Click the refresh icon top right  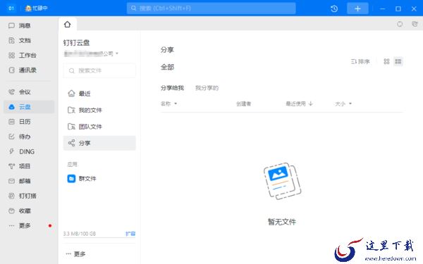(400, 24)
